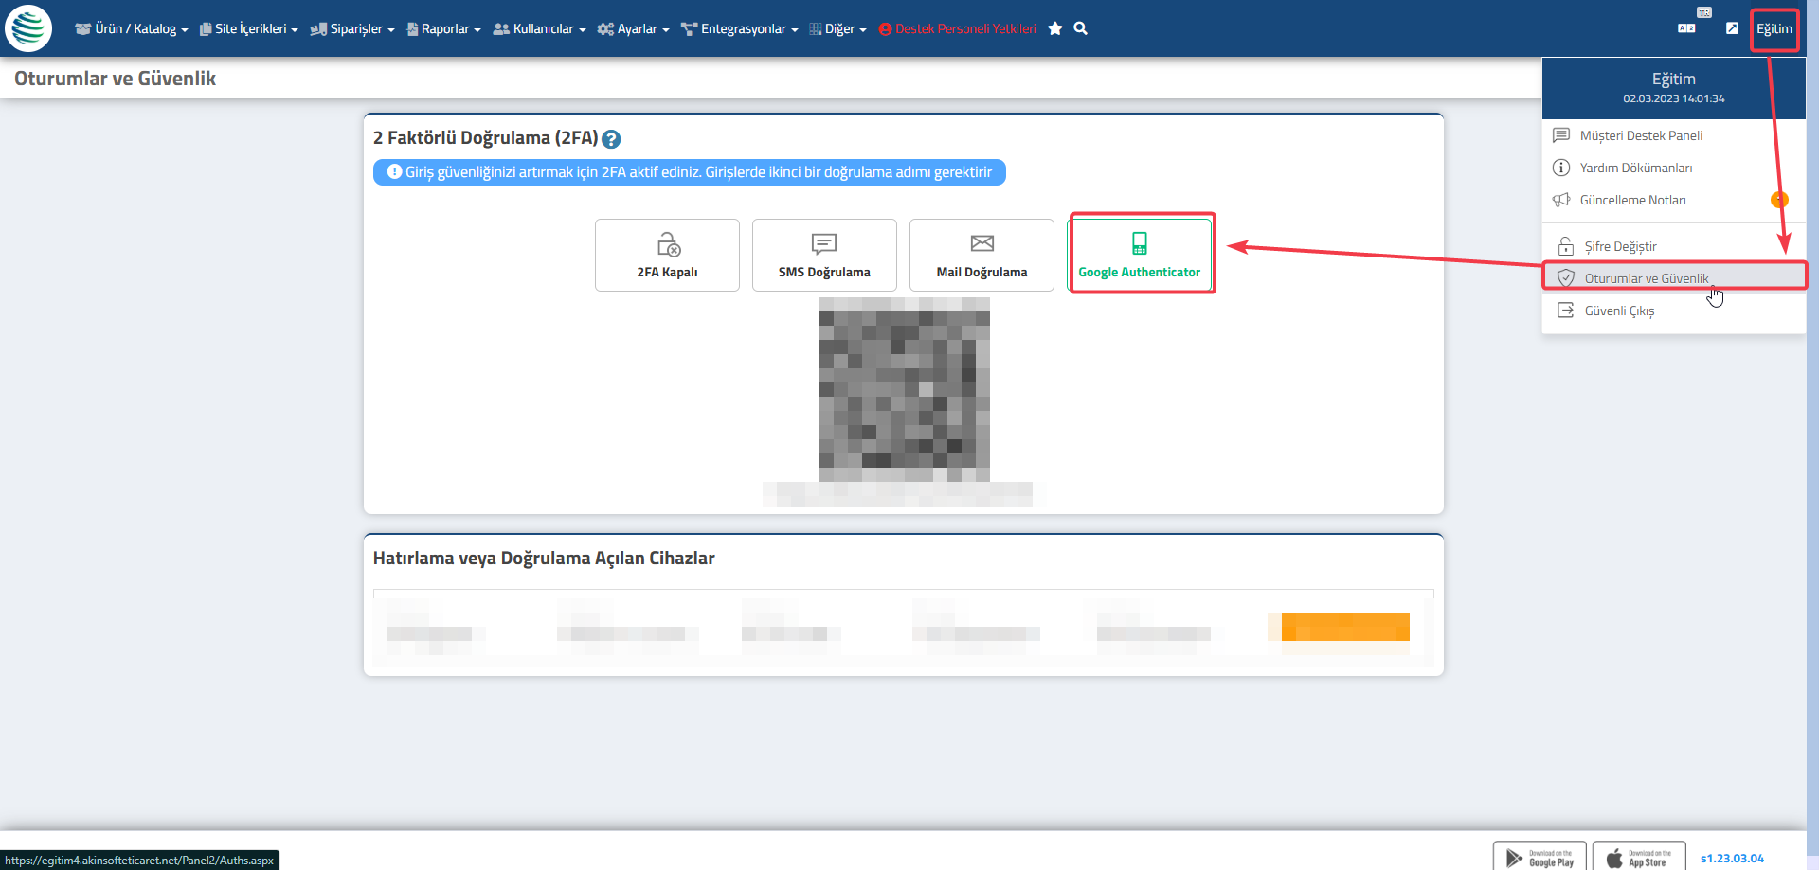Screen dimensions: 1819x870
Task: Expand the Ürün / Katalog dropdown
Action: pos(132,29)
